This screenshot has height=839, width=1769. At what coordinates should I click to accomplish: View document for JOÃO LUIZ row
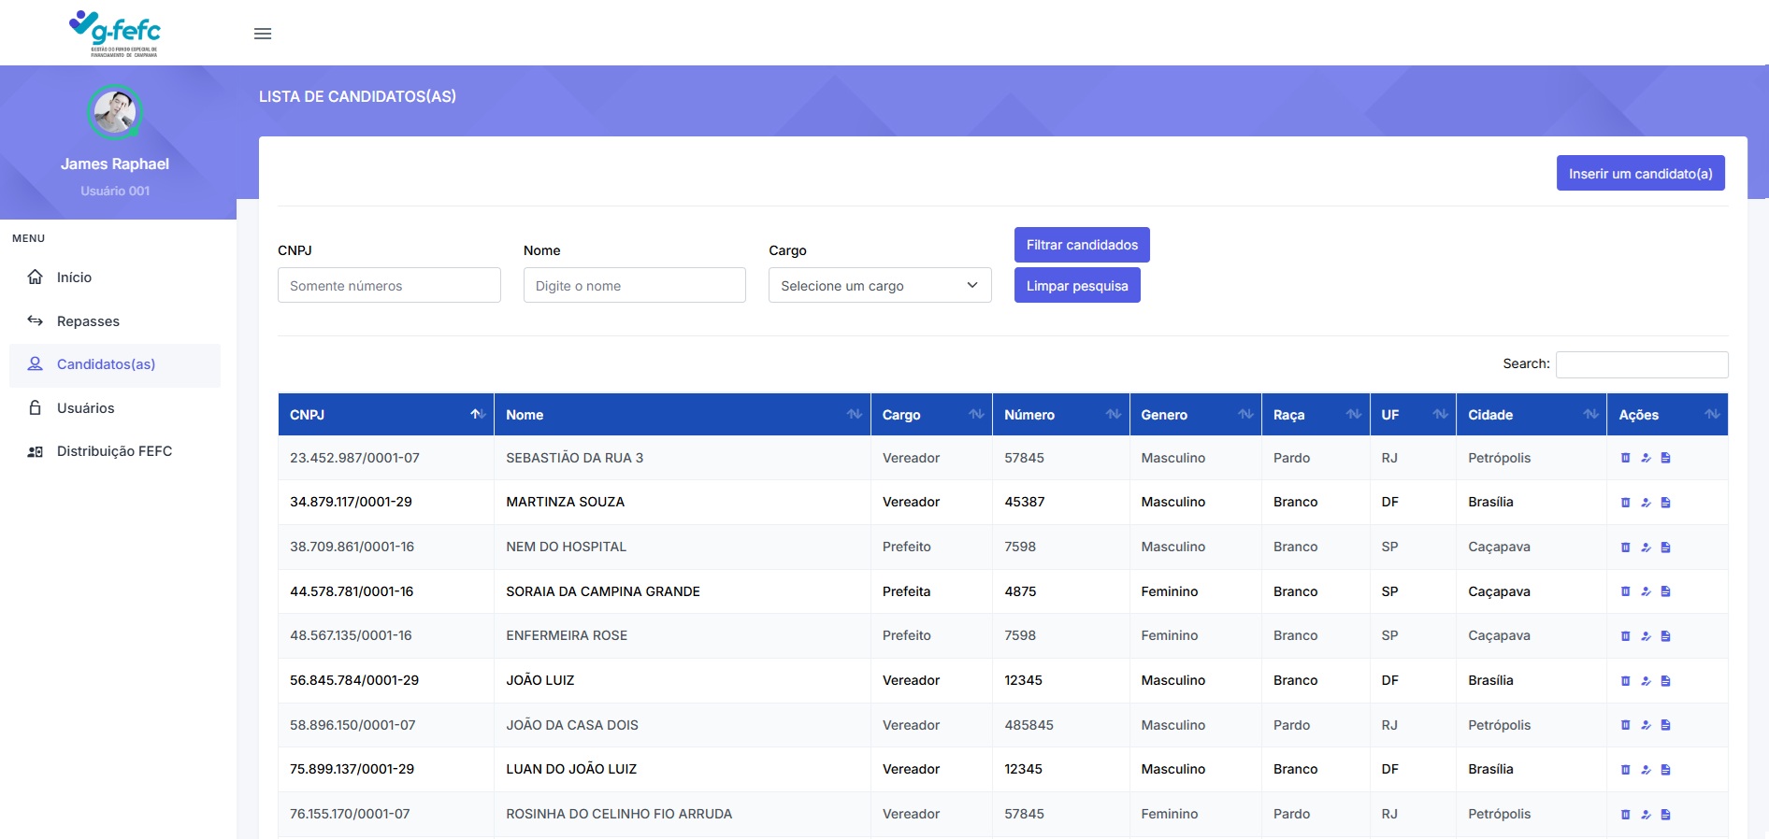[x=1665, y=681]
